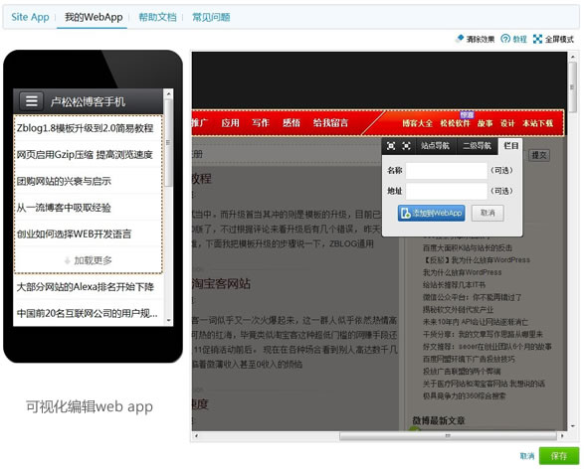585x469 pixels.
Task: Click the 清除效果 eraser icon
Action: click(x=460, y=39)
